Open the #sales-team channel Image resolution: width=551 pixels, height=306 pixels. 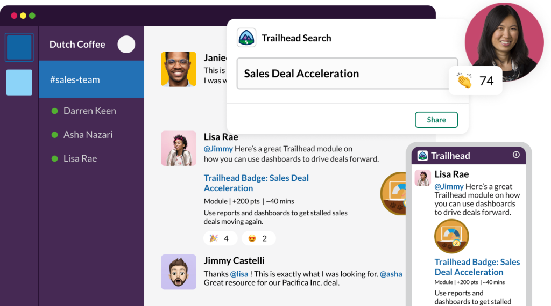click(x=91, y=79)
